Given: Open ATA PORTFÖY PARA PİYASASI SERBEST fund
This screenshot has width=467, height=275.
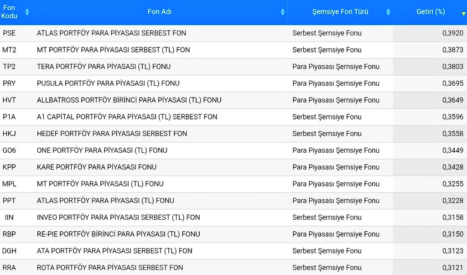Looking at the screenshot, I should click(x=114, y=251).
